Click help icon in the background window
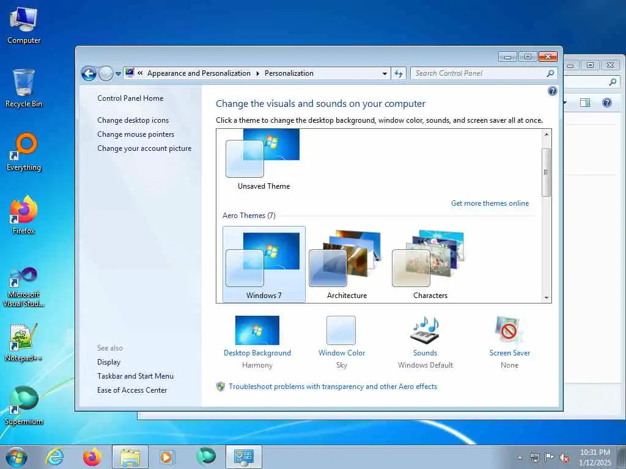 pyautogui.click(x=607, y=103)
